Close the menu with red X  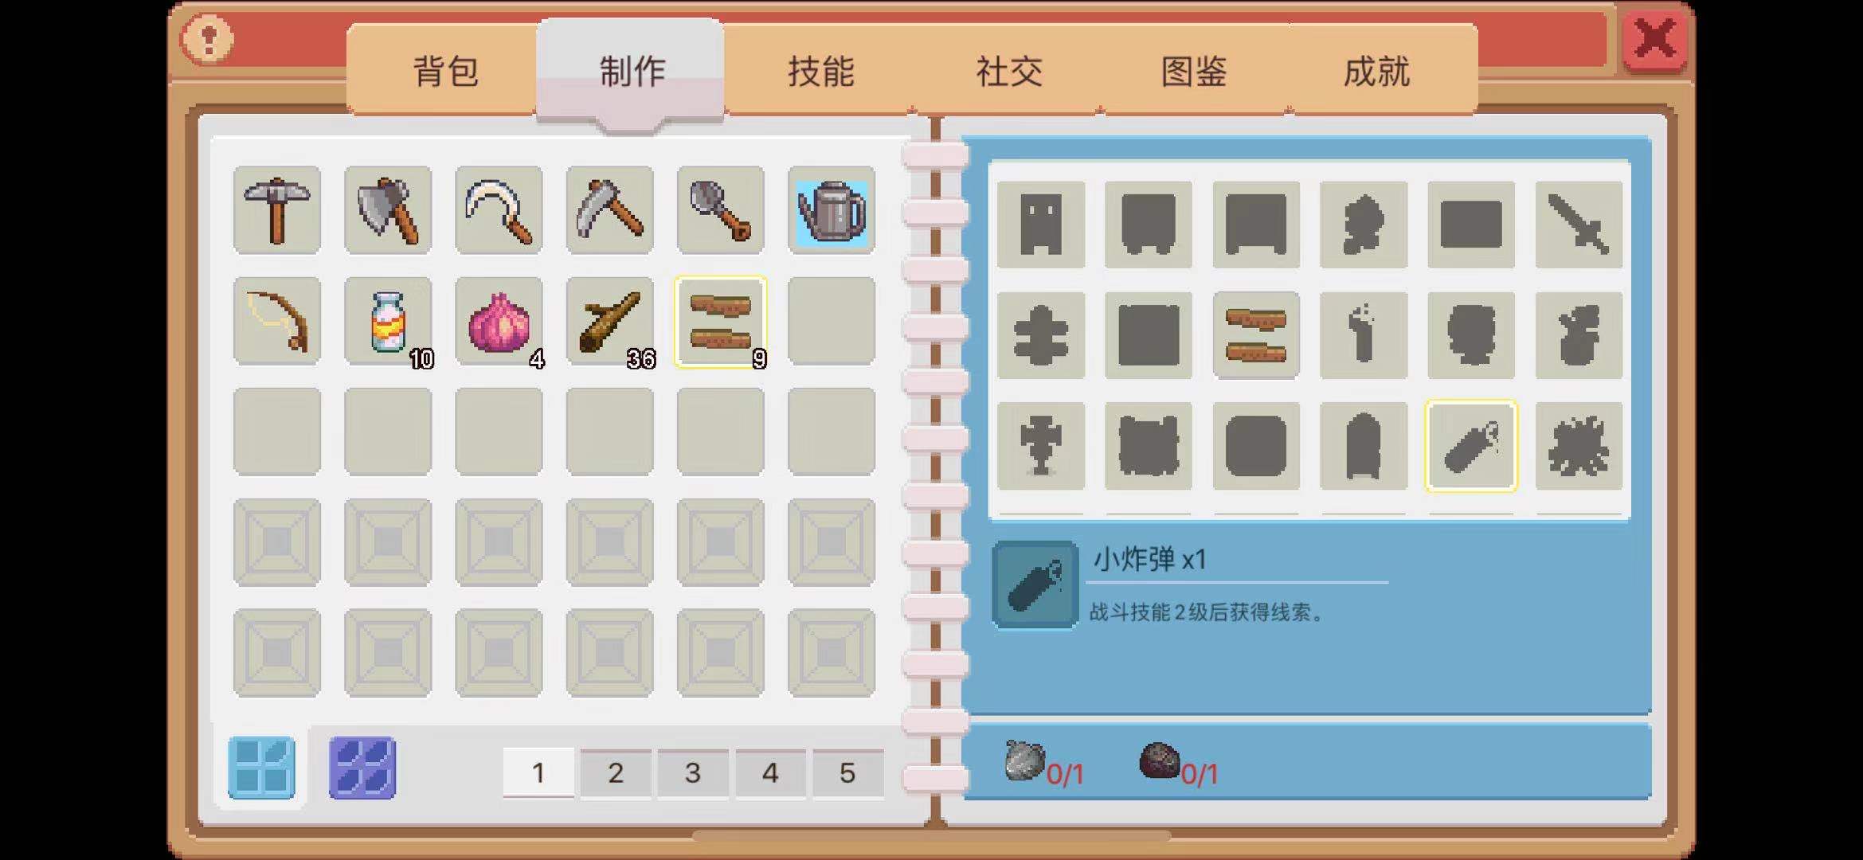[1654, 39]
